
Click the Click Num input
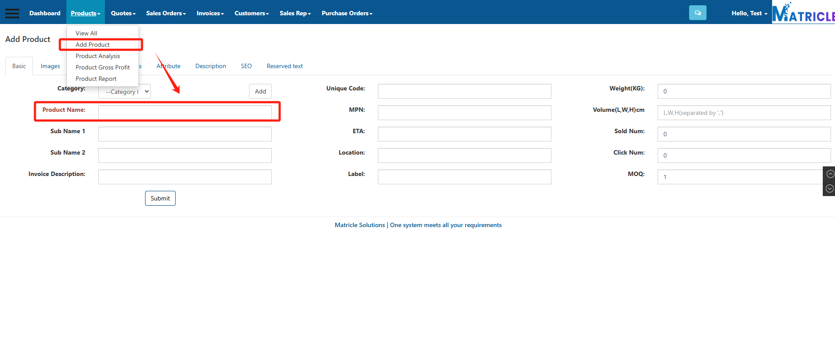(744, 155)
